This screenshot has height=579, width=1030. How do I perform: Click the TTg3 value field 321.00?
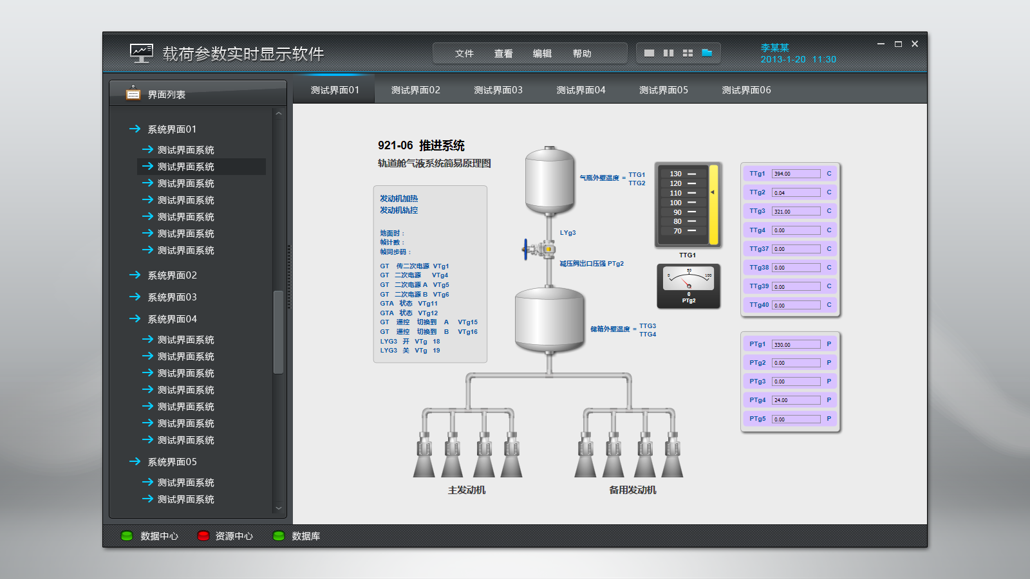pos(796,211)
